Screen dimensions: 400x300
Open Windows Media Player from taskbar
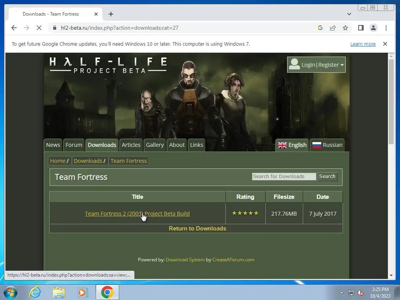pos(82,292)
